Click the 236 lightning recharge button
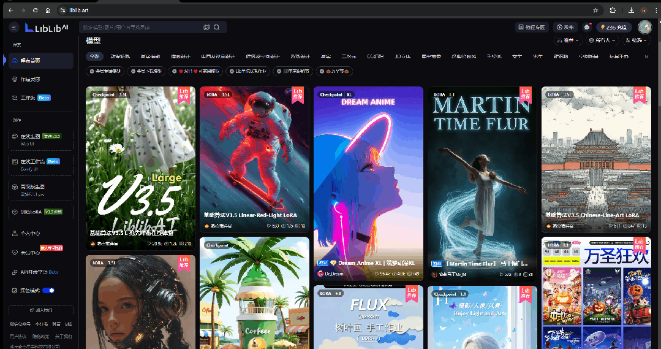The height and width of the screenshot is (349, 661). tap(614, 27)
